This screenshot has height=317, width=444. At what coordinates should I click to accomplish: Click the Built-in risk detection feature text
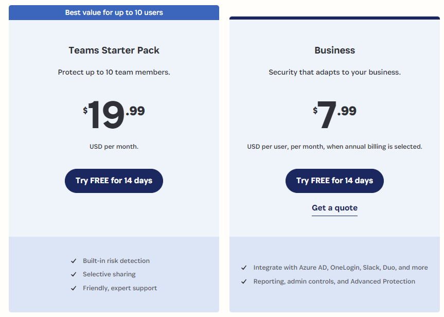pyautogui.click(x=116, y=261)
